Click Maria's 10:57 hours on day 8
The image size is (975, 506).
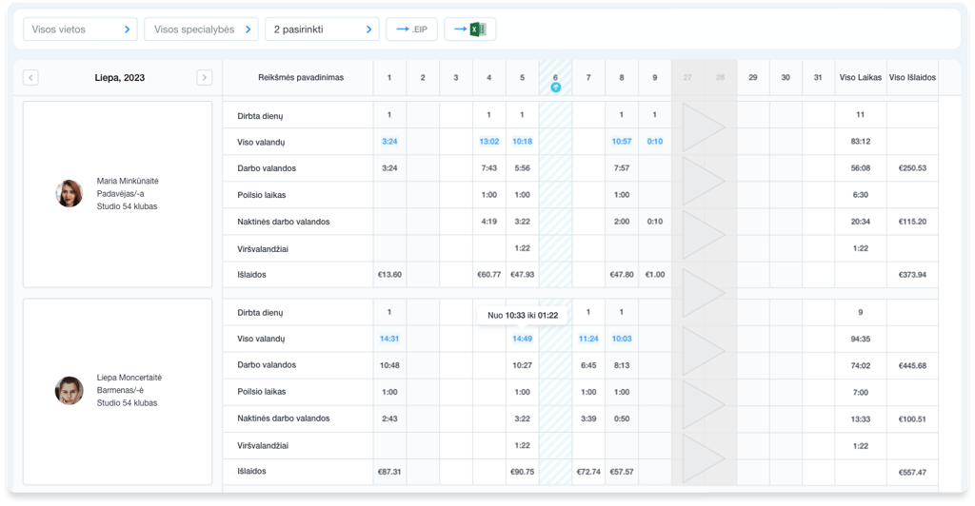pyautogui.click(x=621, y=142)
